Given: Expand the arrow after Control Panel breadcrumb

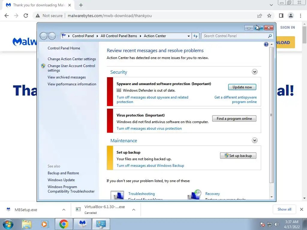Looking at the screenshot, I should point(97,36).
